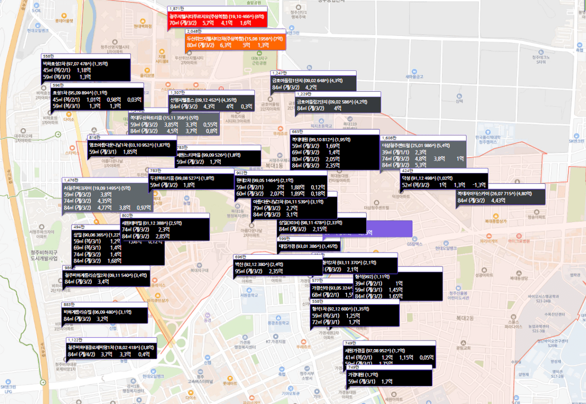
Task: Click the 벽산 696만 listing box
Action: click(x=278, y=265)
